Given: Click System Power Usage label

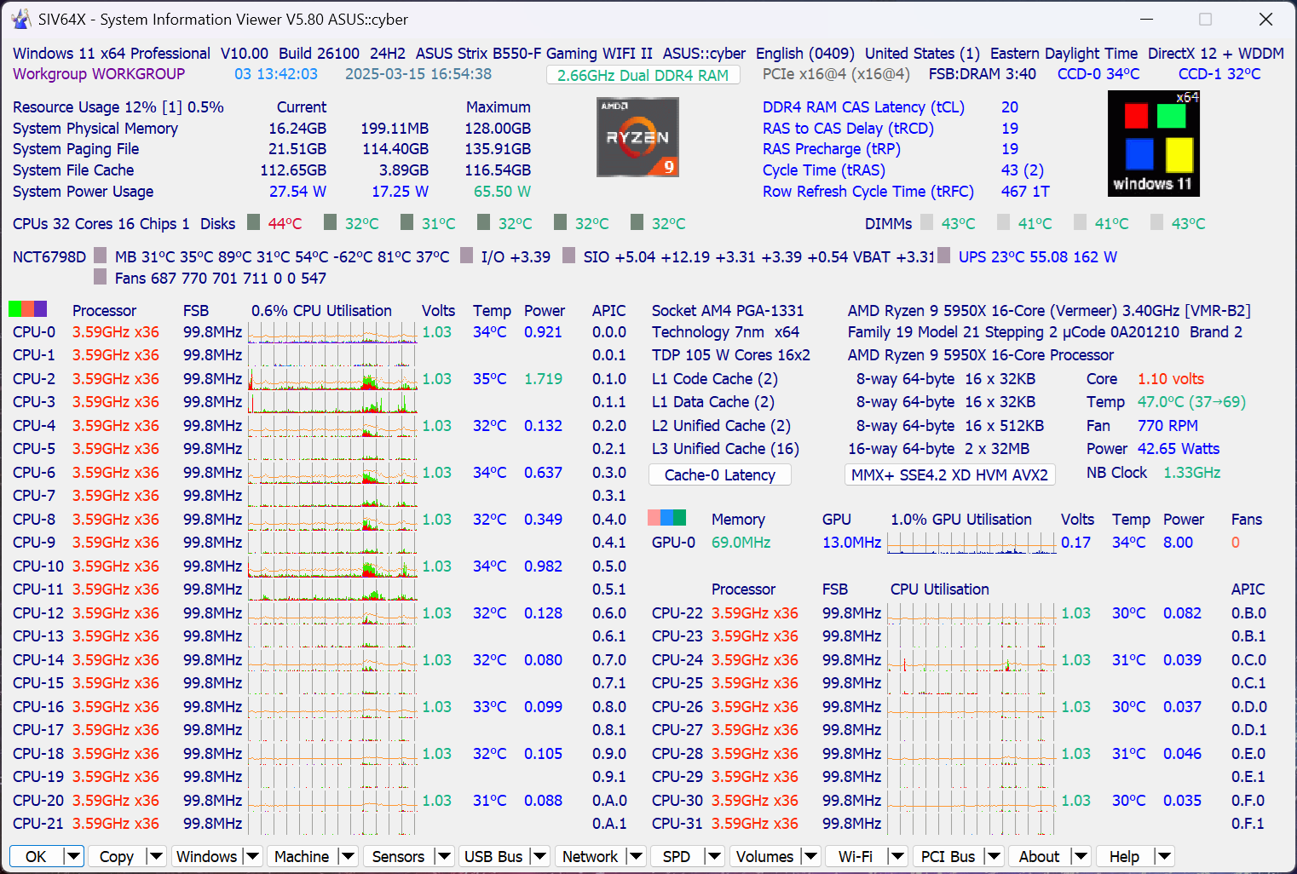Looking at the screenshot, I should [x=84, y=191].
